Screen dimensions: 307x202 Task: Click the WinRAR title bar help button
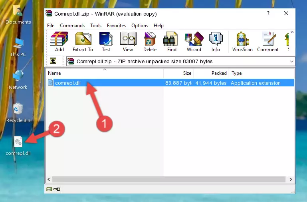(268, 13)
